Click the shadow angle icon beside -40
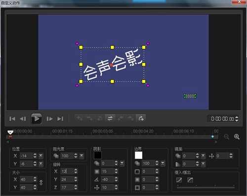Viewport: 247px width, 196px height. pos(97,179)
